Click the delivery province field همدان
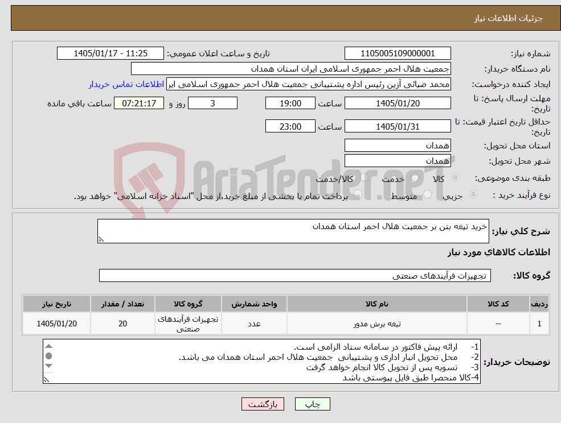Viewport: 561px width, 423px height. pos(398,146)
